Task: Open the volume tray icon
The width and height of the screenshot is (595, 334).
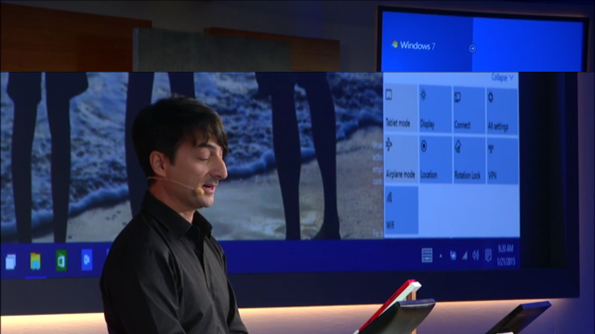Action: (x=475, y=255)
